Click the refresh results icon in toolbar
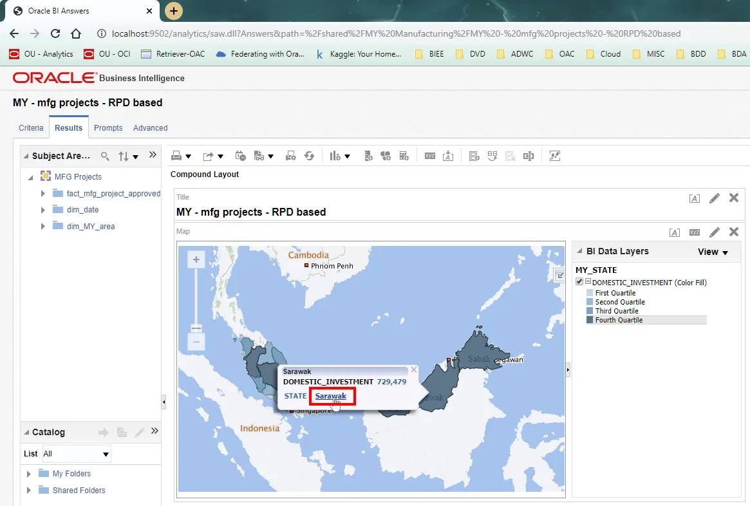Image resolution: width=750 pixels, height=506 pixels. click(x=309, y=156)
